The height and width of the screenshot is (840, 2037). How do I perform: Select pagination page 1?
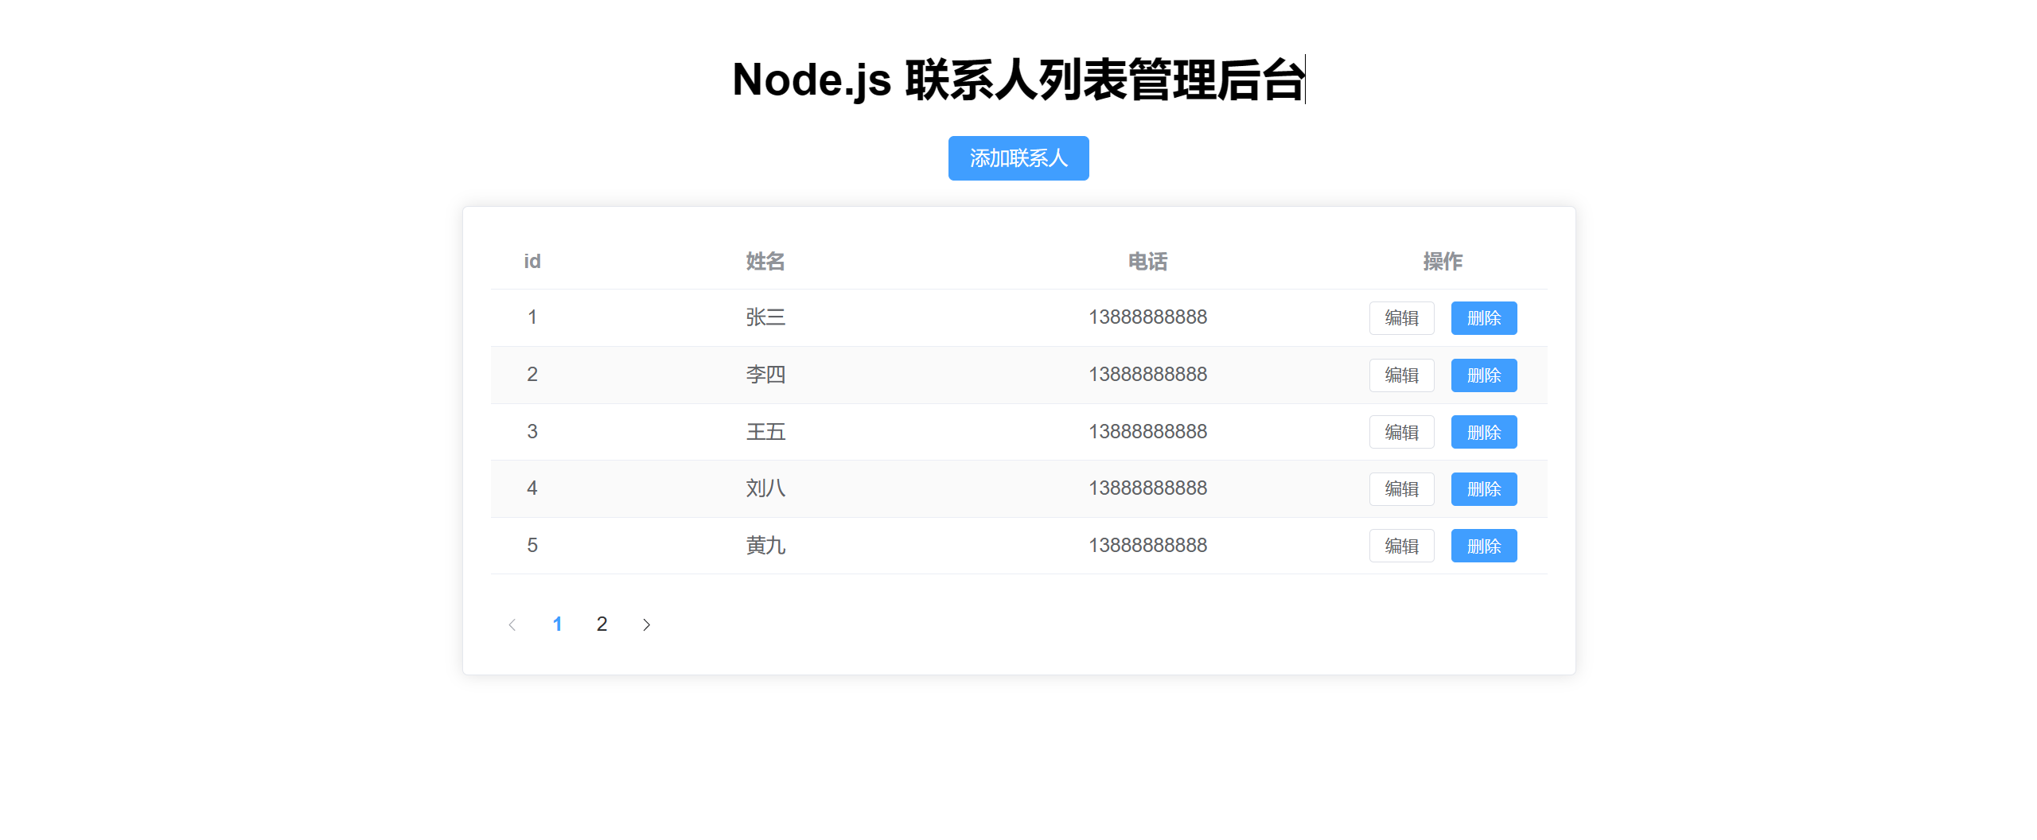pyautogui.click(x=557, y=624)
